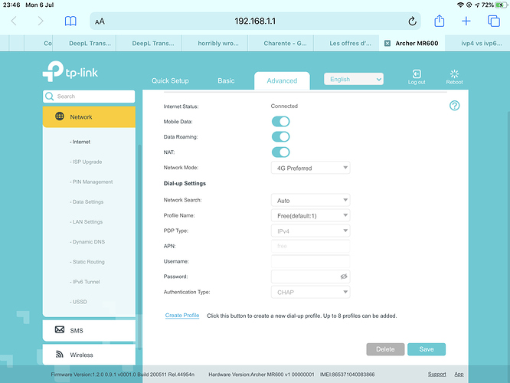Open the Network Search dropdown
This screenshot has height=383, width=510.
pyautogui.click(x=311, y=200)
